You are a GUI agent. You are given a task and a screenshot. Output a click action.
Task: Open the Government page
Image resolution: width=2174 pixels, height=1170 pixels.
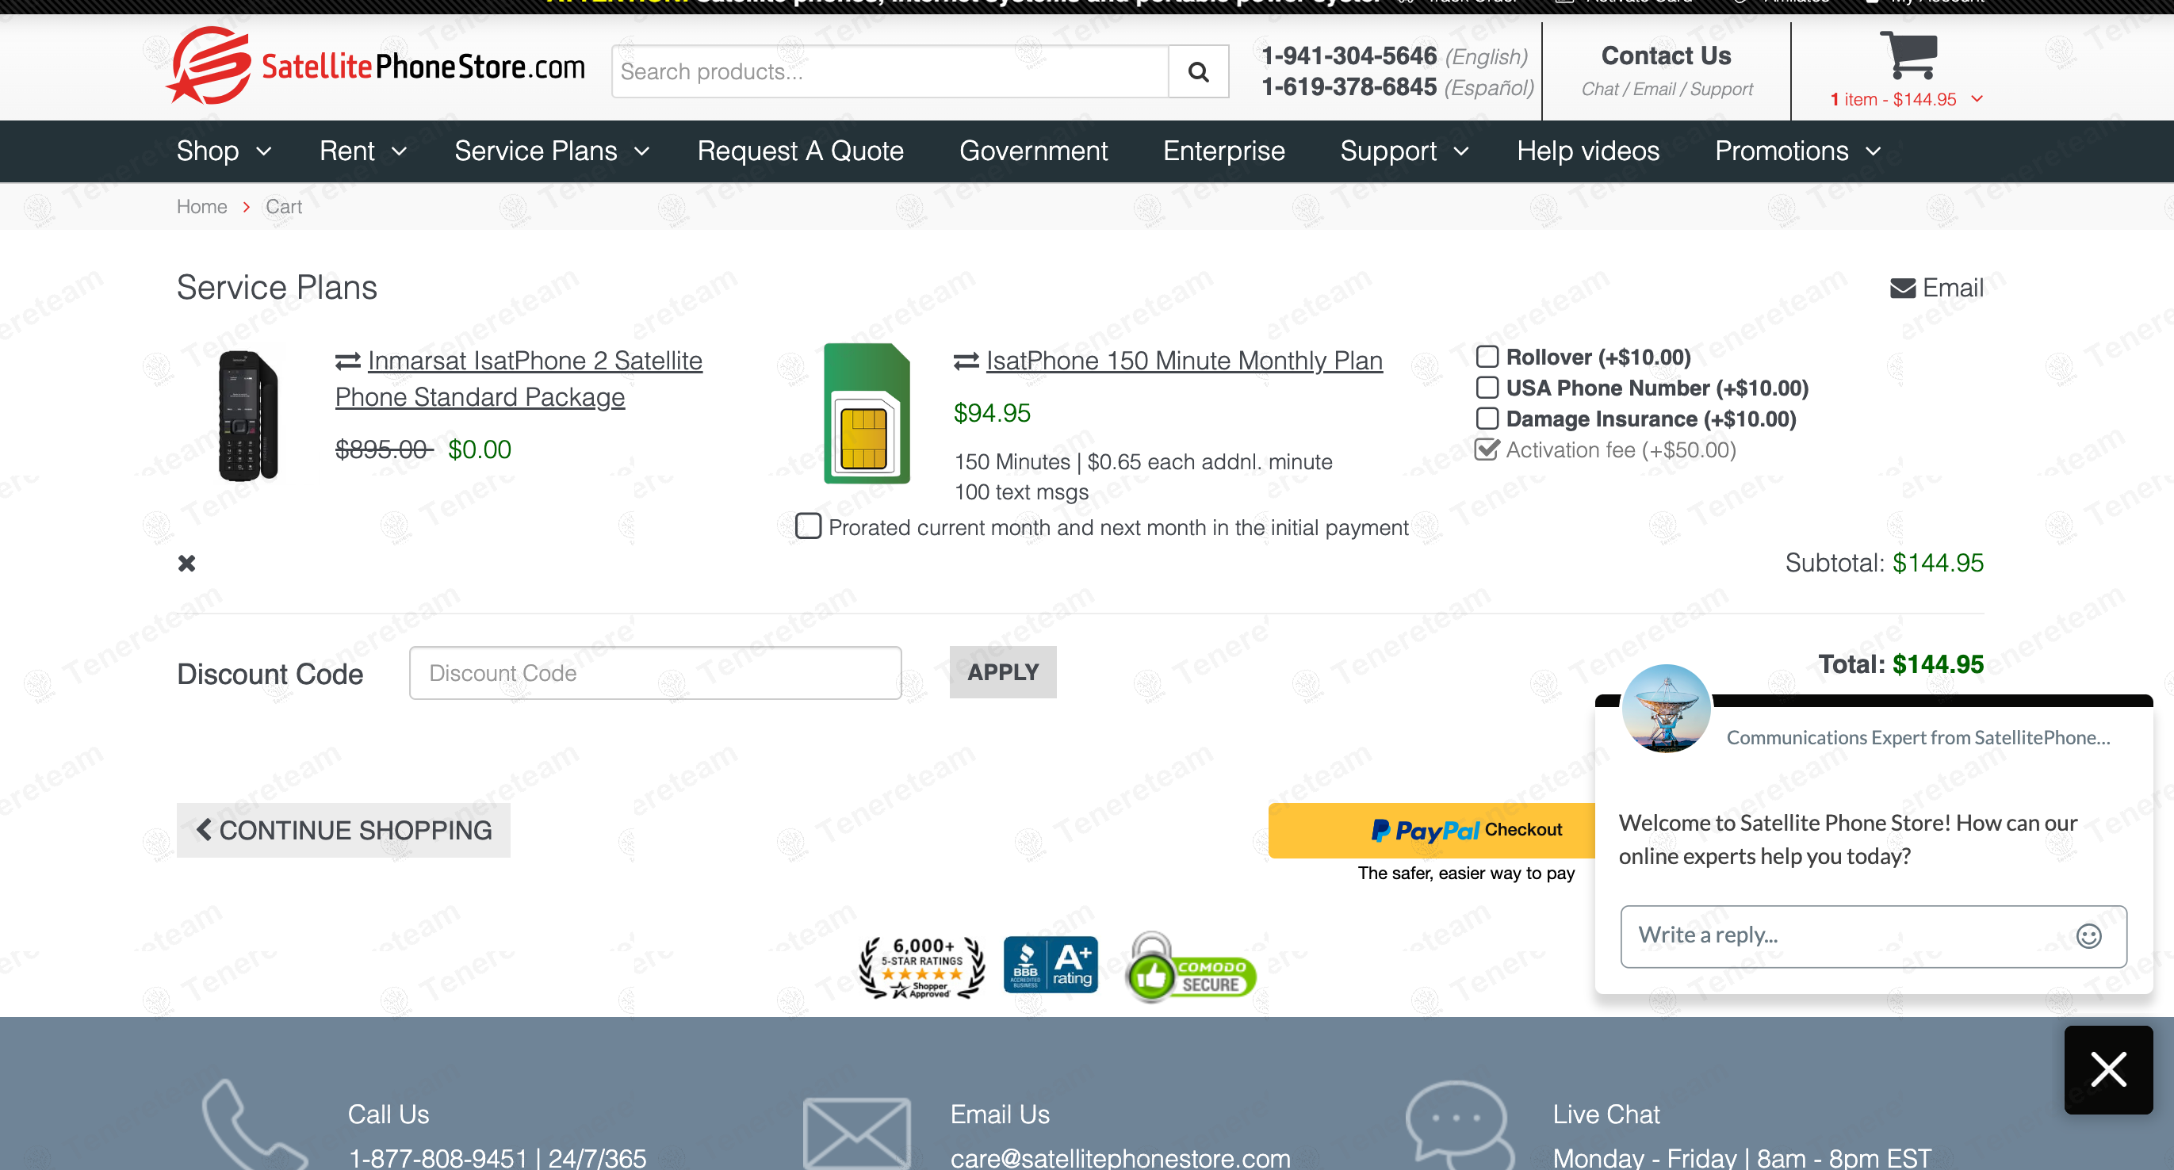(x=1033, y=151)
